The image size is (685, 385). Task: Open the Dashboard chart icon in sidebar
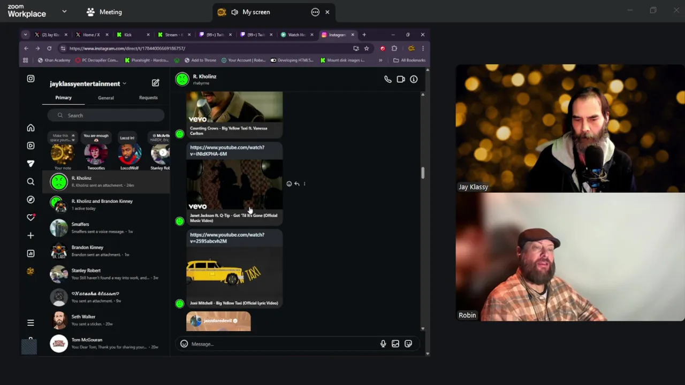(31, 253)
